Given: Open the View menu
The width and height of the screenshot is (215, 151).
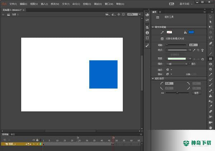Looking at the screenshot, I should point(34,4).
